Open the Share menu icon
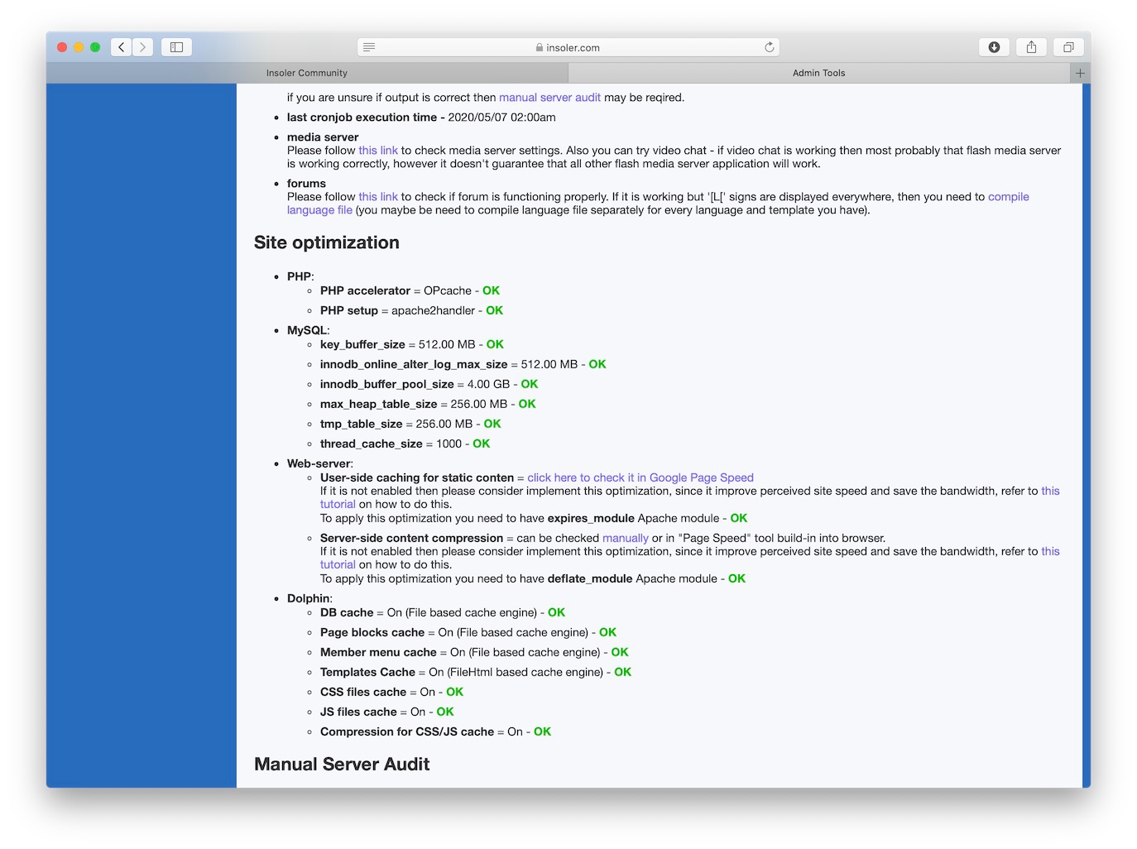 tap(1031, 47)
